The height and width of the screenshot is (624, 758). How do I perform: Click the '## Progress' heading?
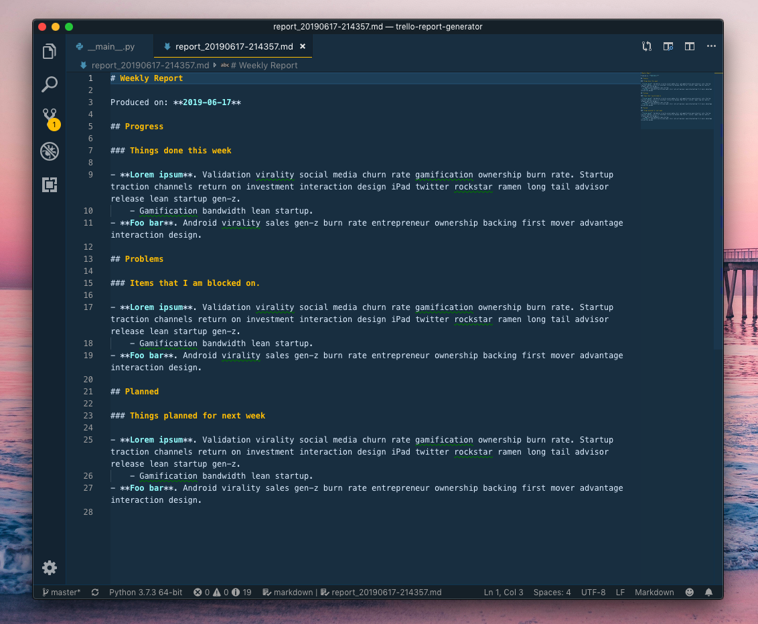click(x=137, y=127)
